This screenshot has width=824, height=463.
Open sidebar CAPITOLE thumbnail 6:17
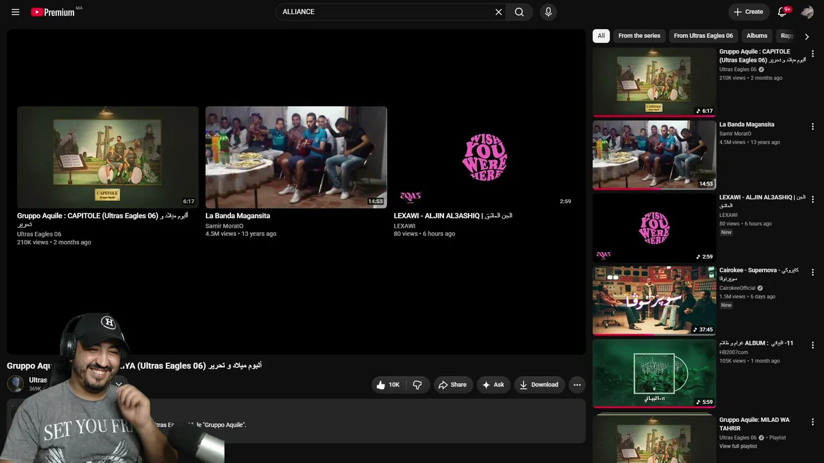pyautogui.click(x=654, y=82)
